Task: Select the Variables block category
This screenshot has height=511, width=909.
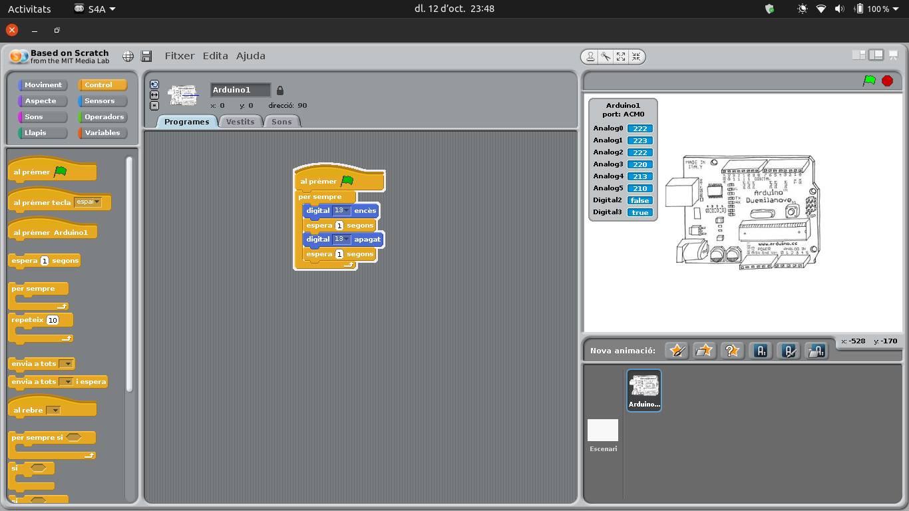Action: 103,133
